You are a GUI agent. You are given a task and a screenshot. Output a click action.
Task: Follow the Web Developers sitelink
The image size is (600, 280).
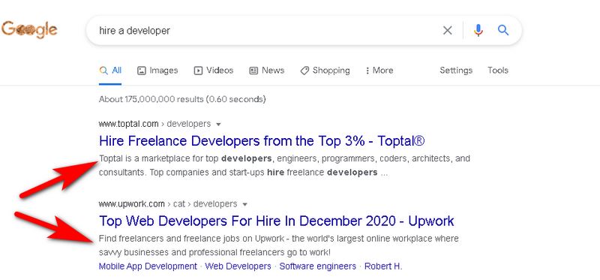pos(238,266)
